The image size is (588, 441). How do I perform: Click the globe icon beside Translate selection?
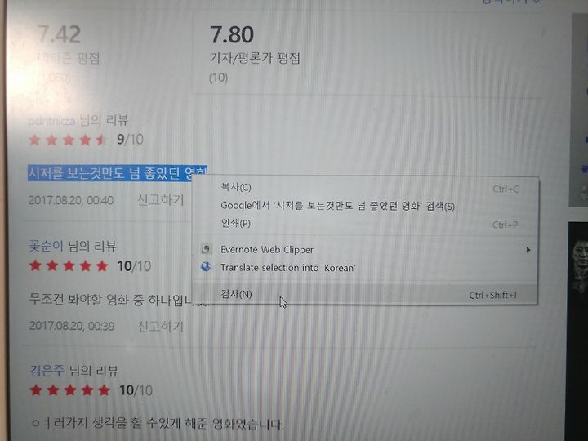206,267
